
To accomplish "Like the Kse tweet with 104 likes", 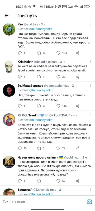I will tap(58, 53).
